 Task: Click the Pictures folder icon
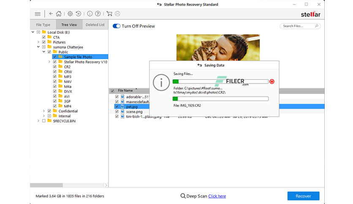[x=49, y=42]
